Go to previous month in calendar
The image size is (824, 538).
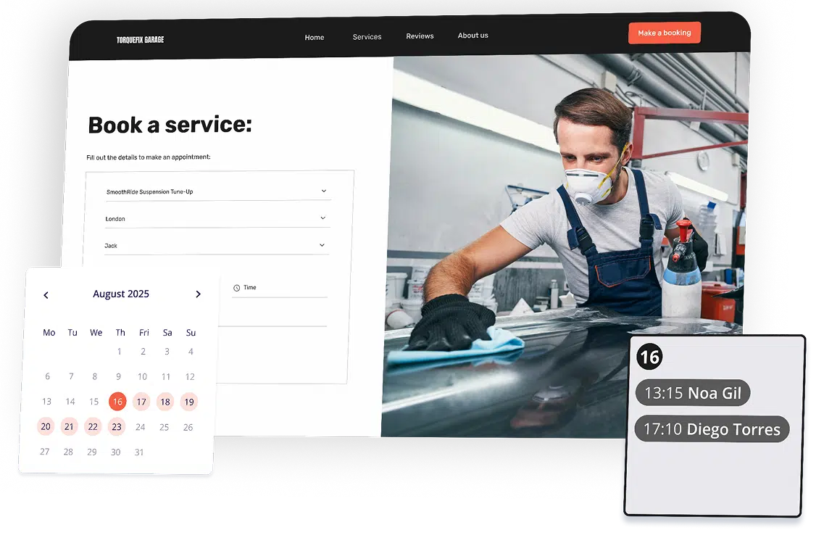[46, 295]
